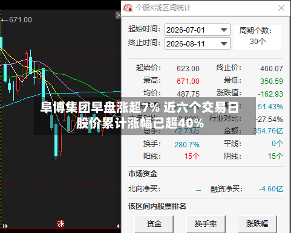Image resolution: width=291 pixels, height=233 pixels.
Task: Select the 均价 value 487.75
Action: coord(188,94)
